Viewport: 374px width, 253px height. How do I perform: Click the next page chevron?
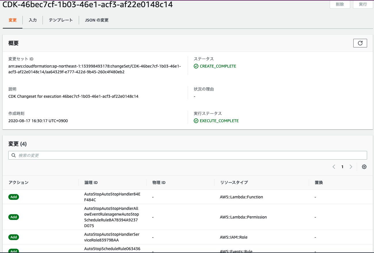(351, 167)
